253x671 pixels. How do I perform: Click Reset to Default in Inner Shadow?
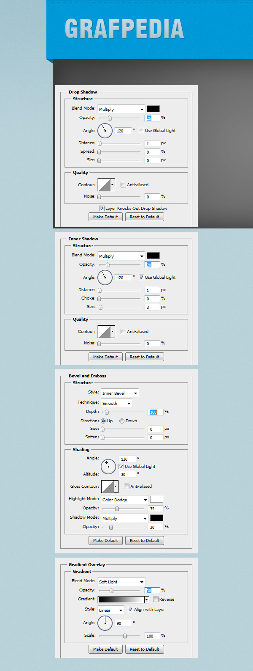(x=145, y=357)
